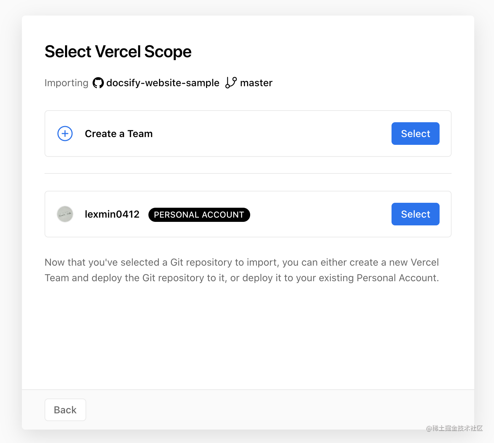Click the docsify-website-sample repository name
The height and width of the screenshot is (443, 494).
[x=163, y=83]
